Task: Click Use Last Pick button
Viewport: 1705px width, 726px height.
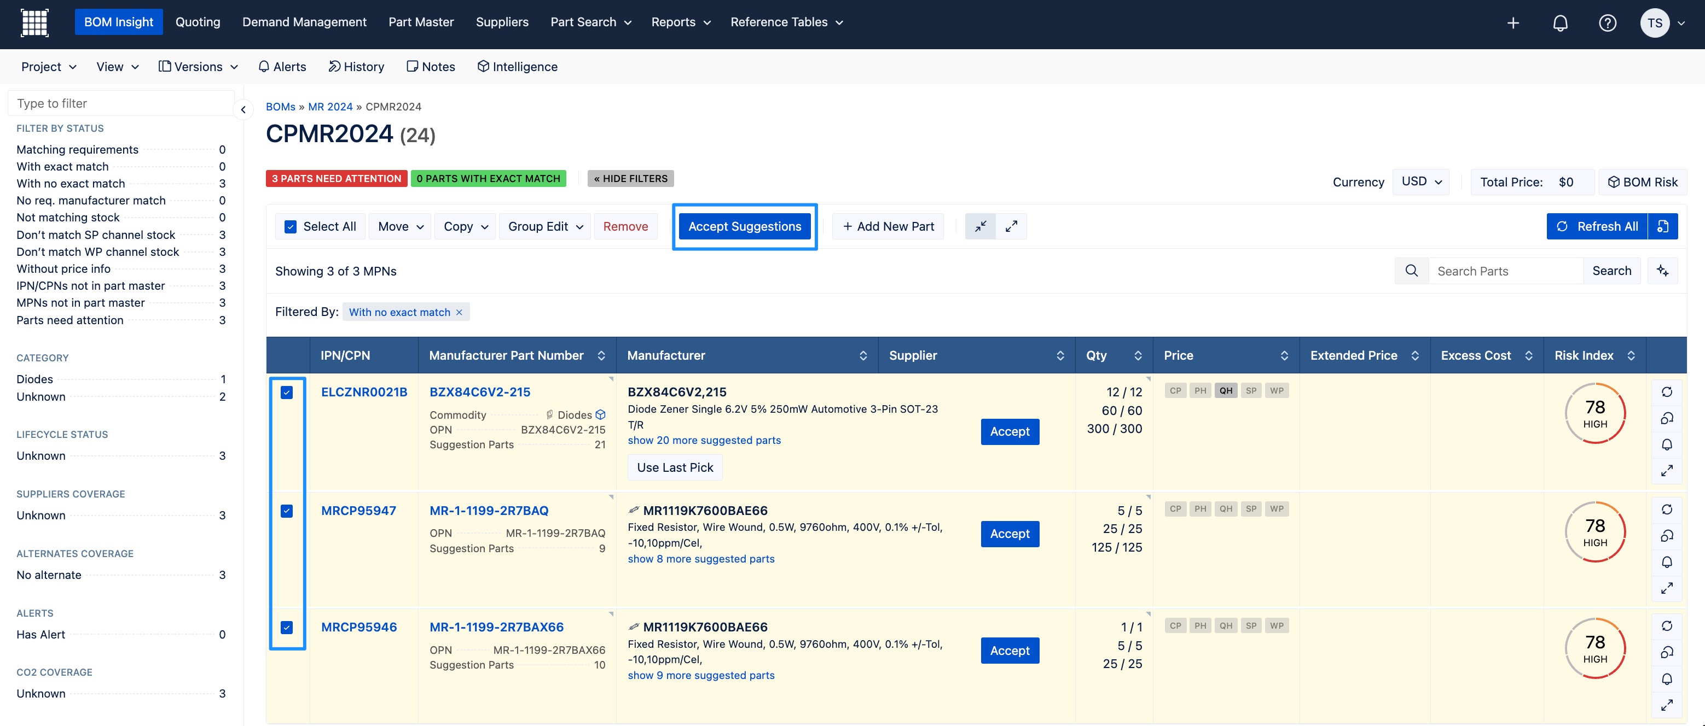Action: coord(675,467)
